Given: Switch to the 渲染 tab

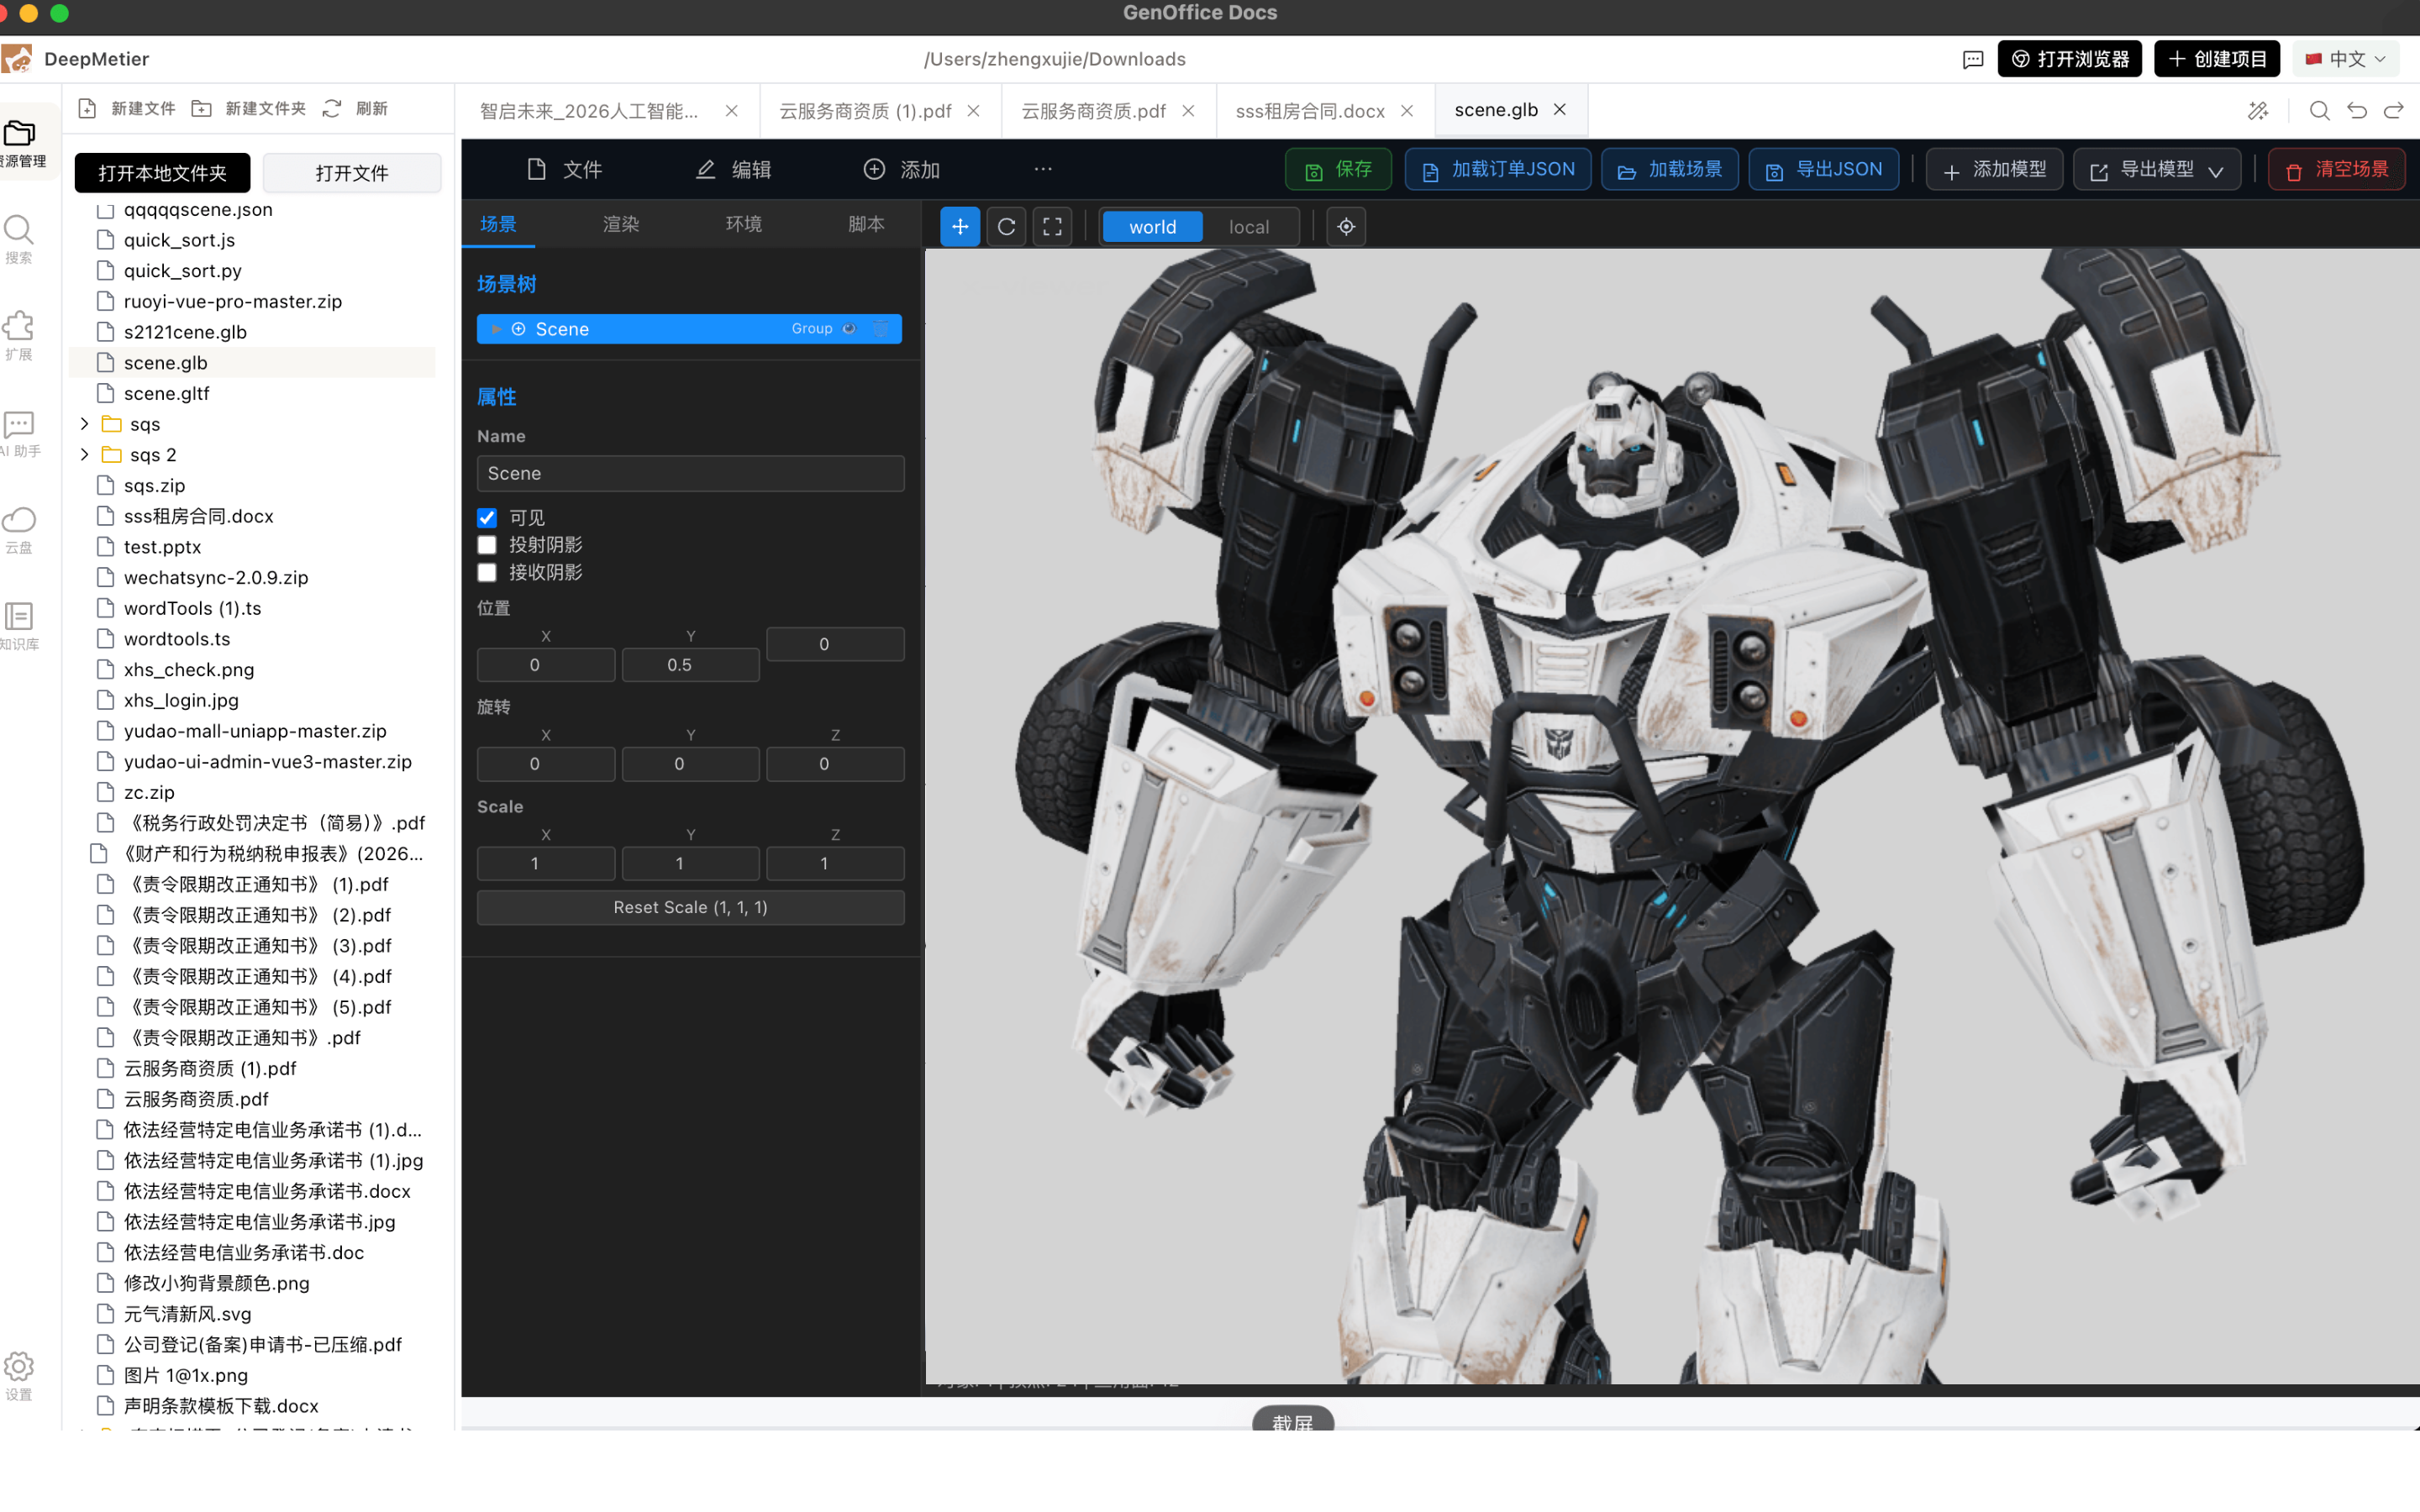Looking at the screenshot, I should (x=621, y=224).
